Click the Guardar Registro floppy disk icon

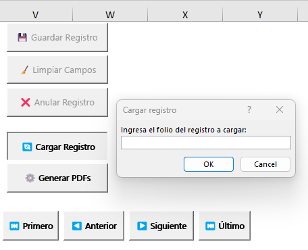click(22, 38)
